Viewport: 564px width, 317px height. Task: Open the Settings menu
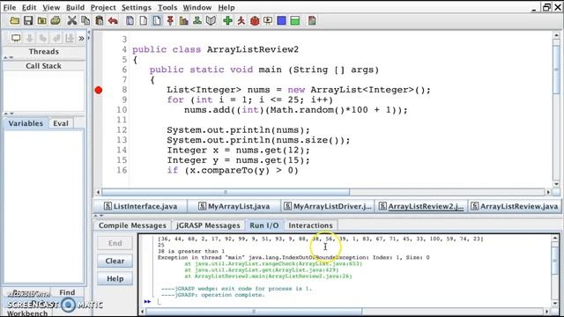pos(137,7)
